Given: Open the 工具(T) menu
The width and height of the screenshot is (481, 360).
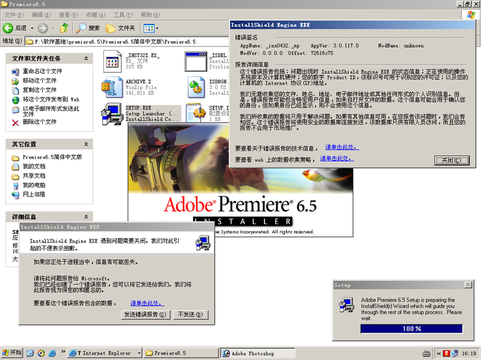Looking at the screenshot, I should tap(123, 14).
